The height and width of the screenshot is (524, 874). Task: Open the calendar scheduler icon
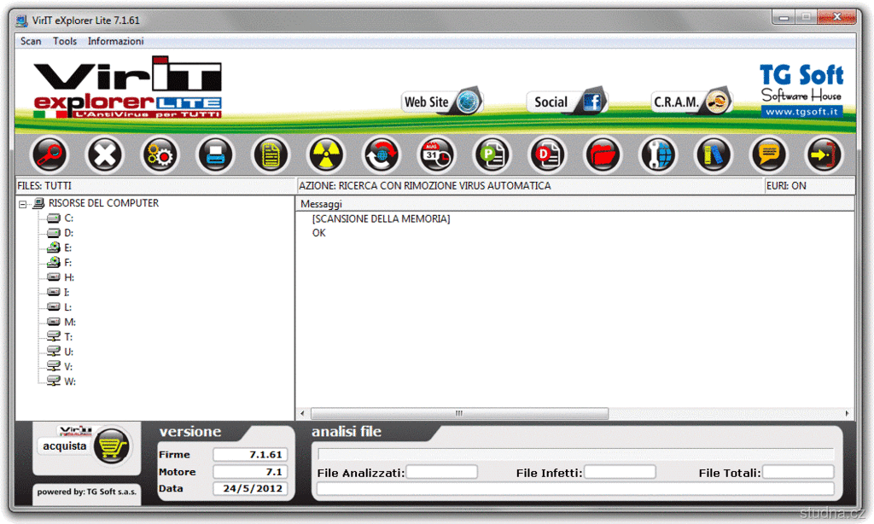[437, 155]
